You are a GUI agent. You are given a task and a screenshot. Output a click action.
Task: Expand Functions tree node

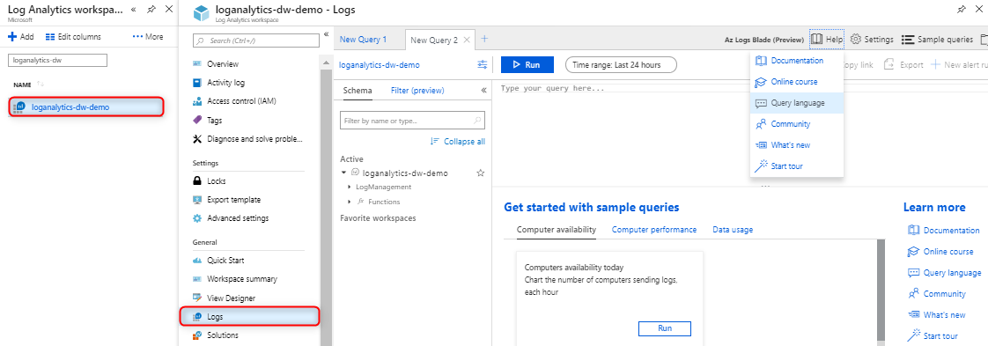349,202
